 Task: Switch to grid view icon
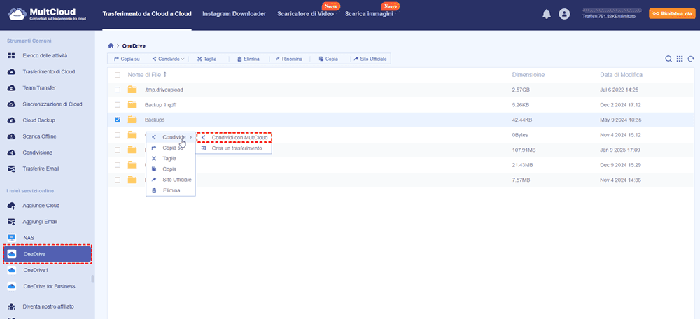(680, 59)
